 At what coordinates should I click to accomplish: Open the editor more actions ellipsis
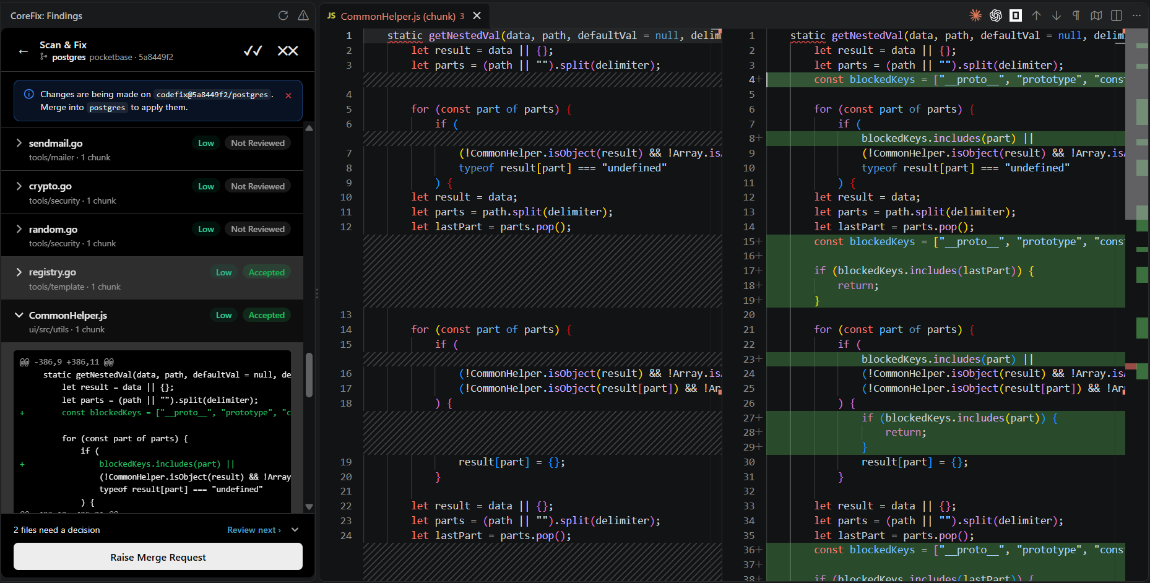1136,15
